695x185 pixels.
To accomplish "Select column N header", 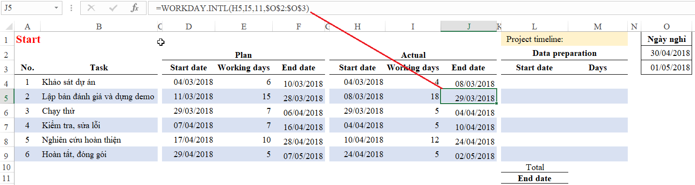I will (634, 27).
